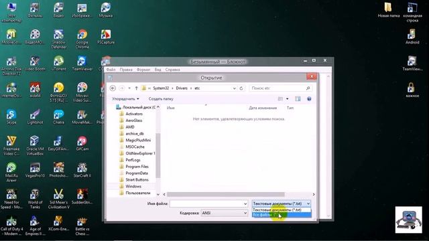Image resolution: width=429 pixels, height=241 pixels.
Task: Go up one folder level
Action: click(x=136, y=88)
